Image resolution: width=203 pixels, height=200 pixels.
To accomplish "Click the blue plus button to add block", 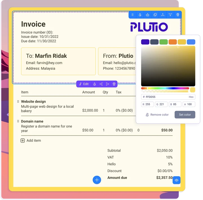I will pos(97,180).
